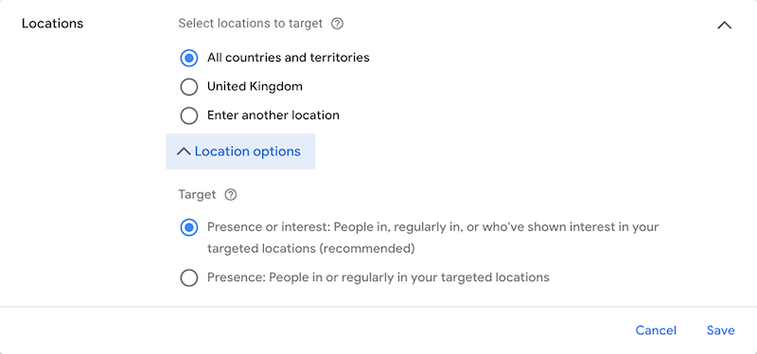Open help icon next to Target label
Viewport: 757px width, 354px height.
(231, 195)
